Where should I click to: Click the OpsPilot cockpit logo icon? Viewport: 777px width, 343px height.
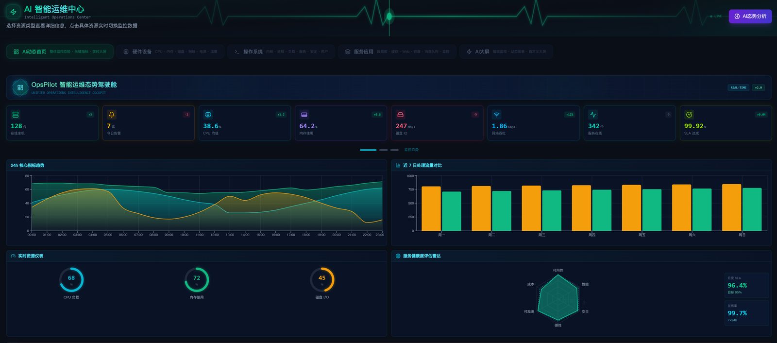click(x=20, y=87)
